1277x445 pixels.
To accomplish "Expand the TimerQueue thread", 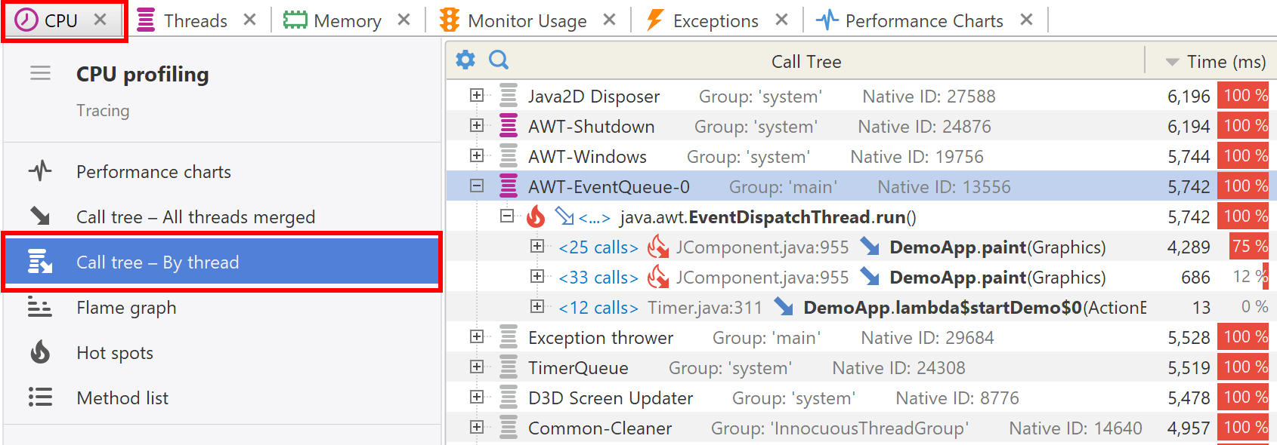I will point(476,367).
